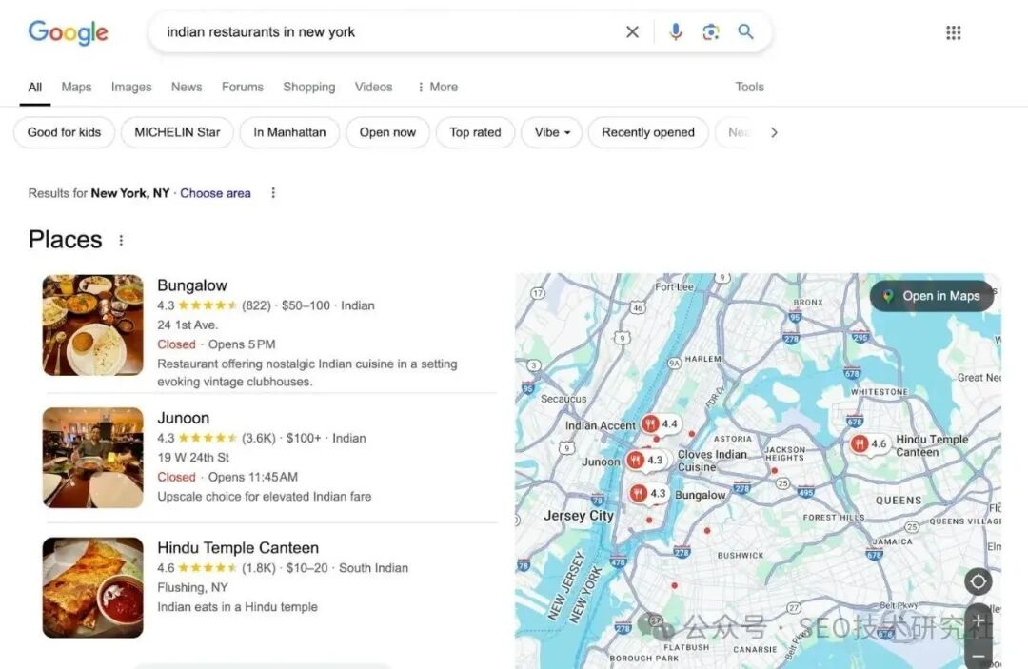
Task: Open Google Lens image search
Action: click(x=711, y=32)
